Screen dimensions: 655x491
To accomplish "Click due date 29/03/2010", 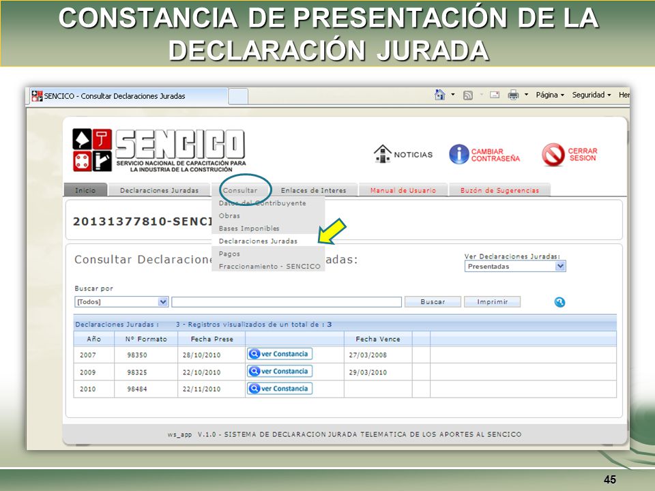I will [x=368, y=372].
